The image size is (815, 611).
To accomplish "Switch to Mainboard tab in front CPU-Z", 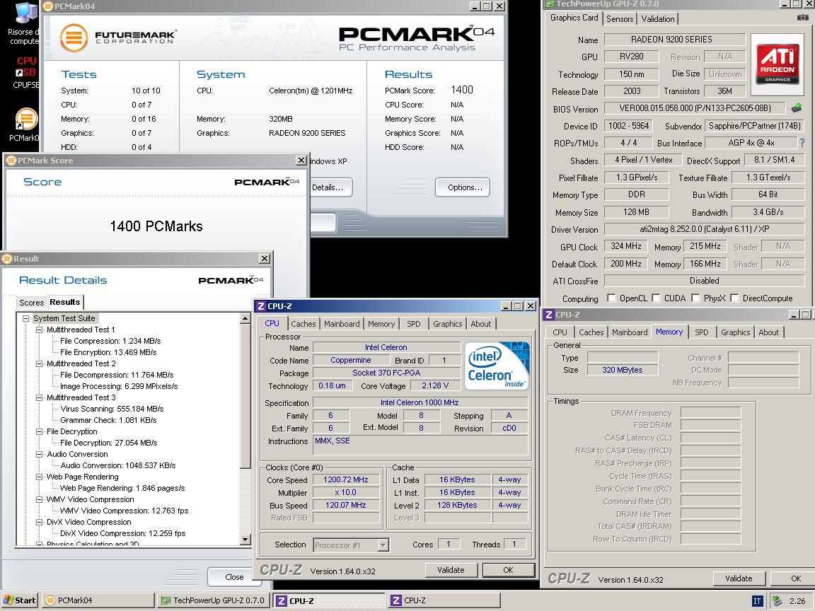I will point(342,324).
